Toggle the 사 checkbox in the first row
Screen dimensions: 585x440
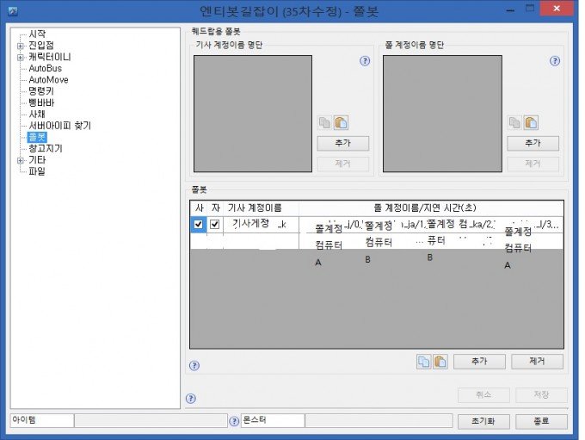(199, 224)
